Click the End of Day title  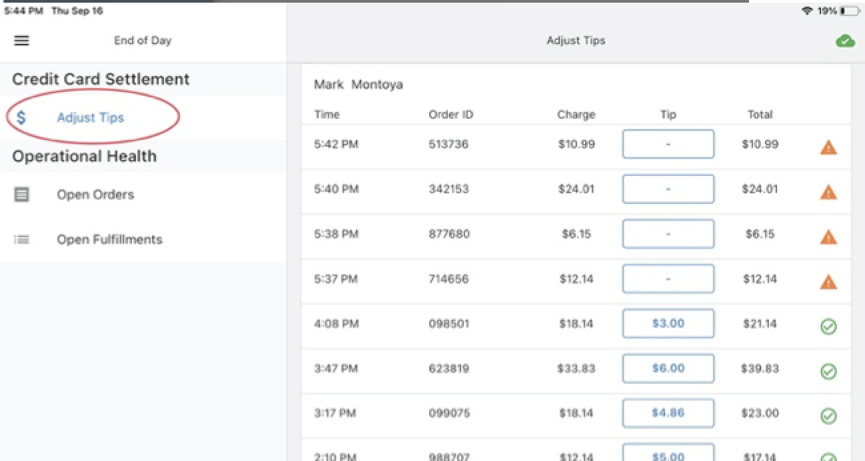[143, 41]
